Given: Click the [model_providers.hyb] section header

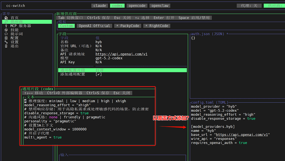Looking at the screenshot, I should [213, 127].
